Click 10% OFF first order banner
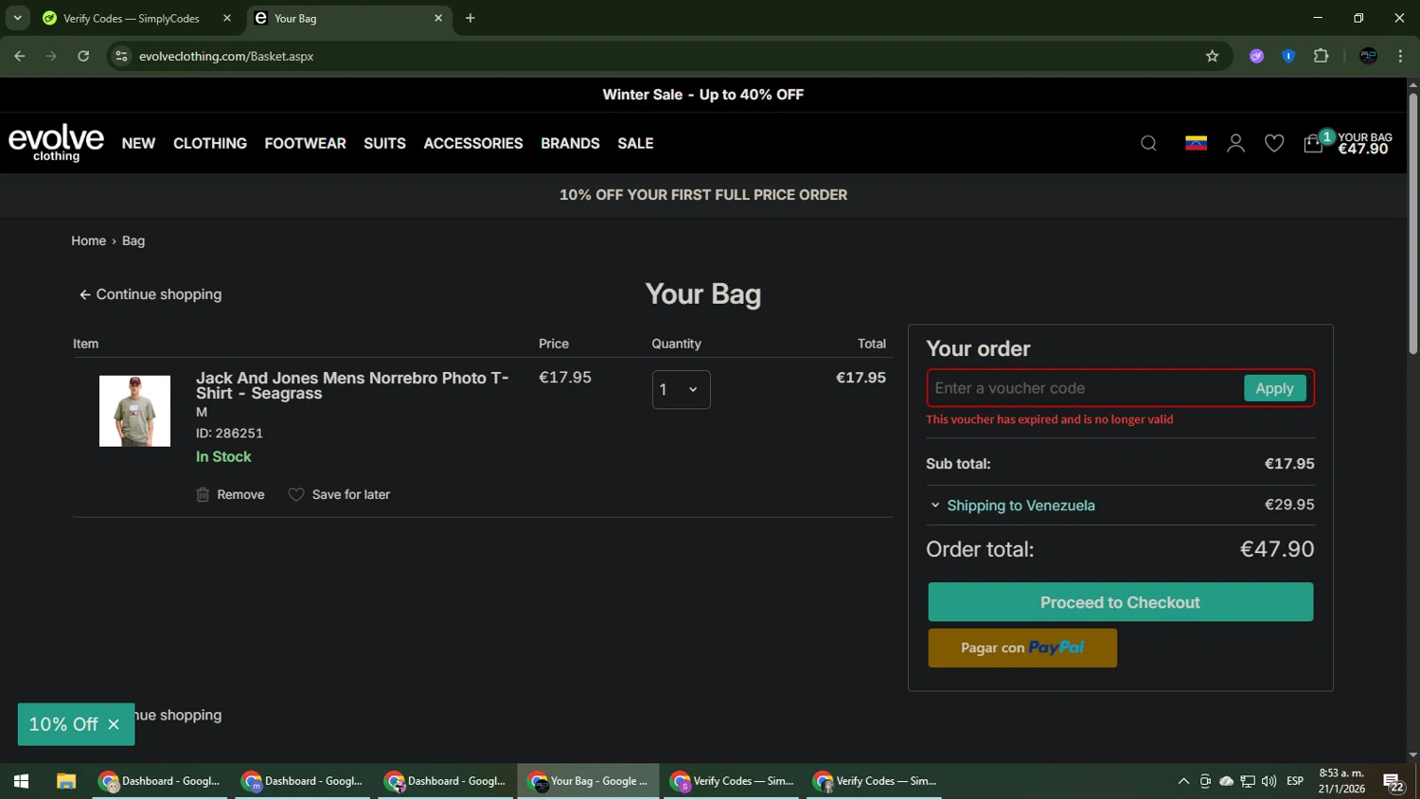1420x799 pixels. click(702, 195)
